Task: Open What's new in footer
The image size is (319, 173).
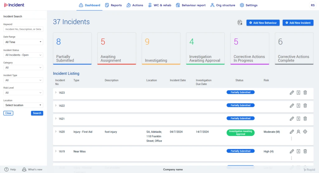Action: click(x=32, y=169)
